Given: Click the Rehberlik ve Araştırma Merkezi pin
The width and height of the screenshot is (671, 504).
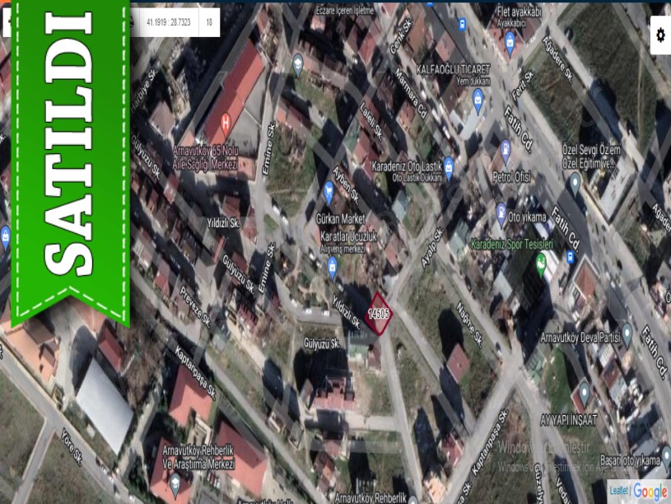Looking at the screenshot, I should (x=175, y=485).
